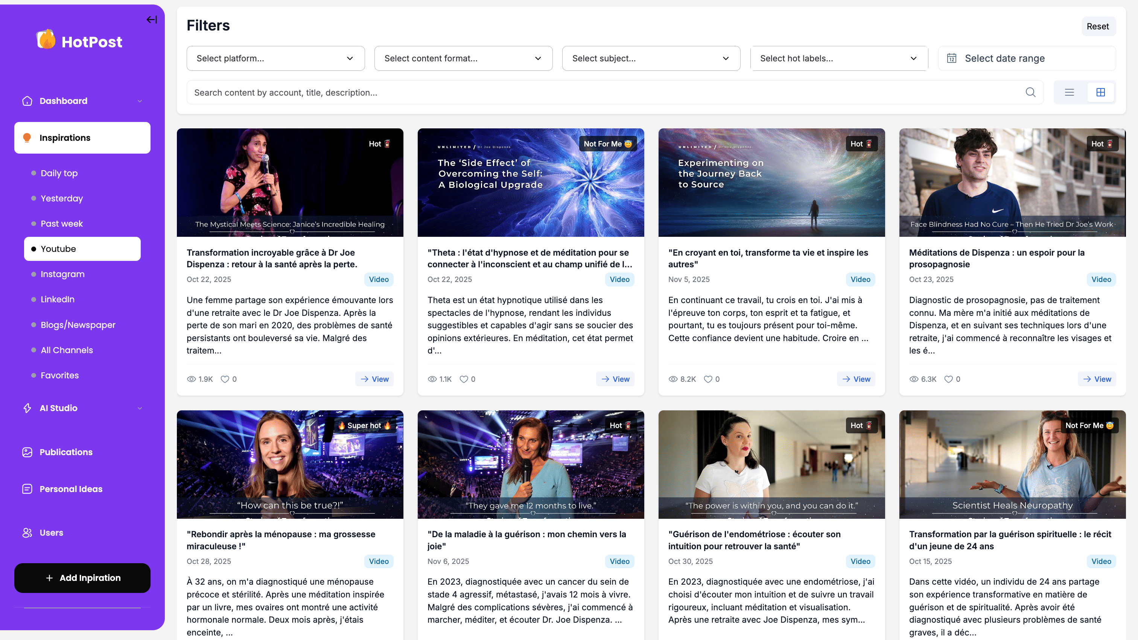Click the HotPost flame logo
Viewport: 1138px width, 640px height.
click(46, 40)
